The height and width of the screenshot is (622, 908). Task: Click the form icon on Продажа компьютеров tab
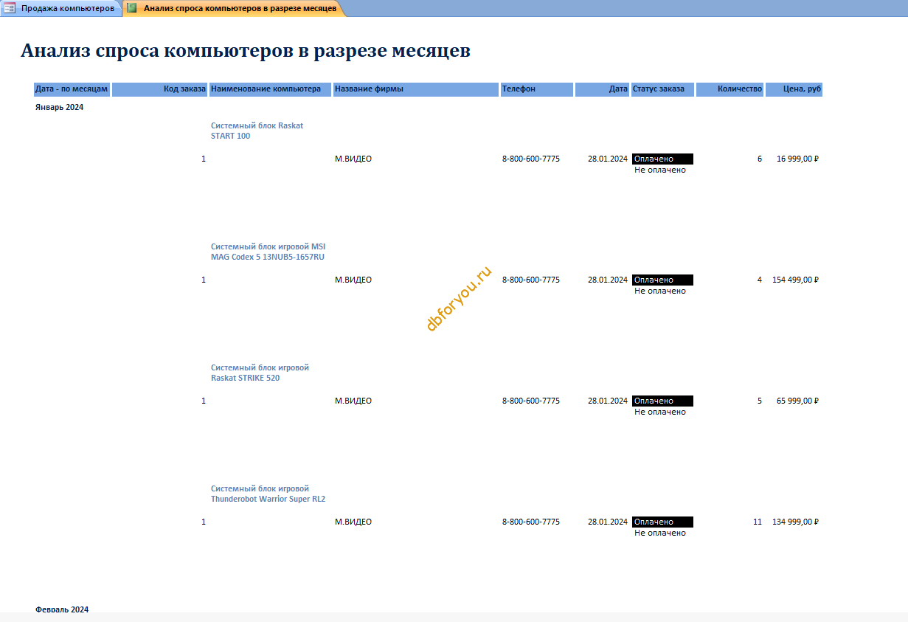pyautogui.click(x=10, y=8)
